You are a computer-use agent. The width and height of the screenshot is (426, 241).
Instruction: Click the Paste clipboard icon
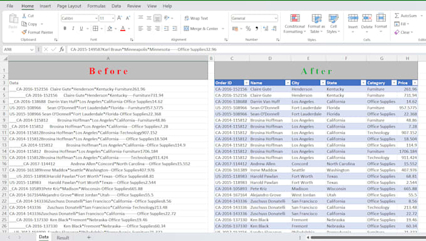13,19
